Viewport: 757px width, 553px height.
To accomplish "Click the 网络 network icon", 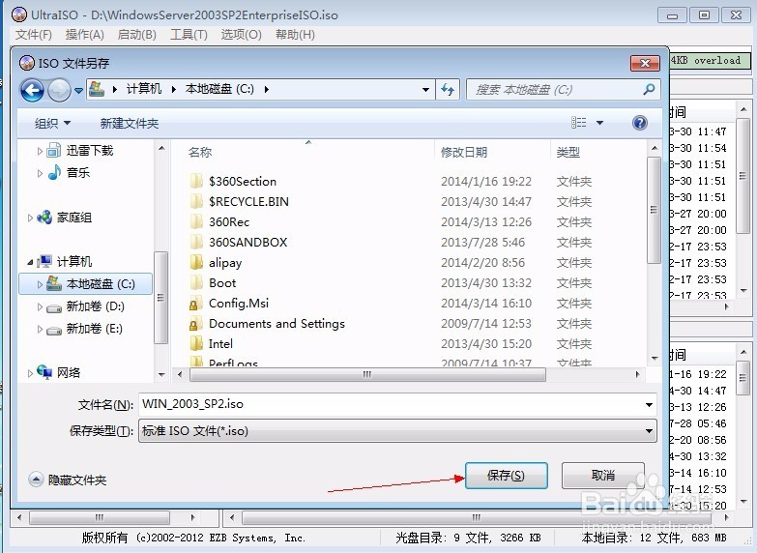I will pos(44,372).
